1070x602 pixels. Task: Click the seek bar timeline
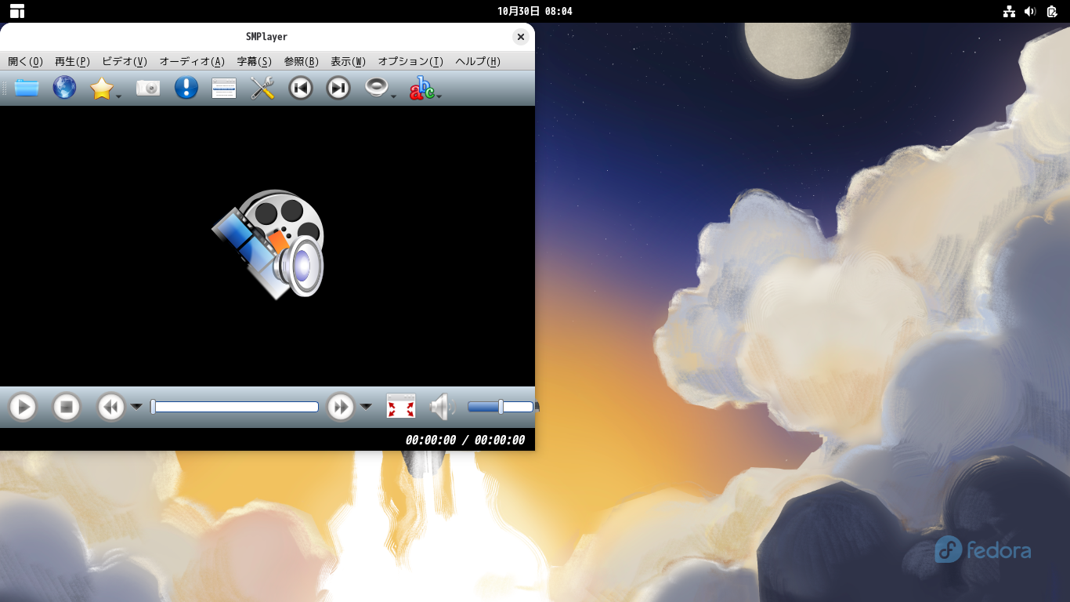pyautogui.click(x=235, y=407)
